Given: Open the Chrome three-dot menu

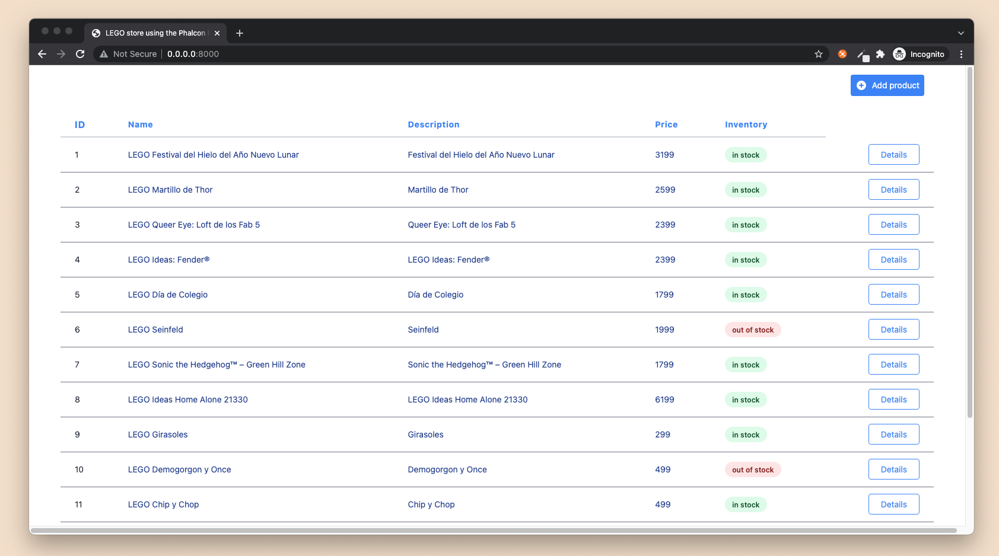Looking at the screenshot, I should click(x=961, y=54).
